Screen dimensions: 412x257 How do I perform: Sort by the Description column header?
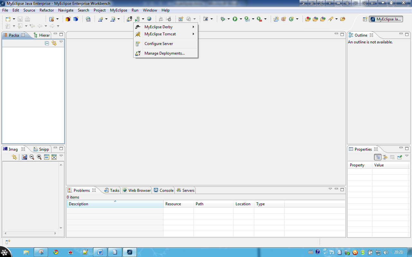tap(115, 204)
